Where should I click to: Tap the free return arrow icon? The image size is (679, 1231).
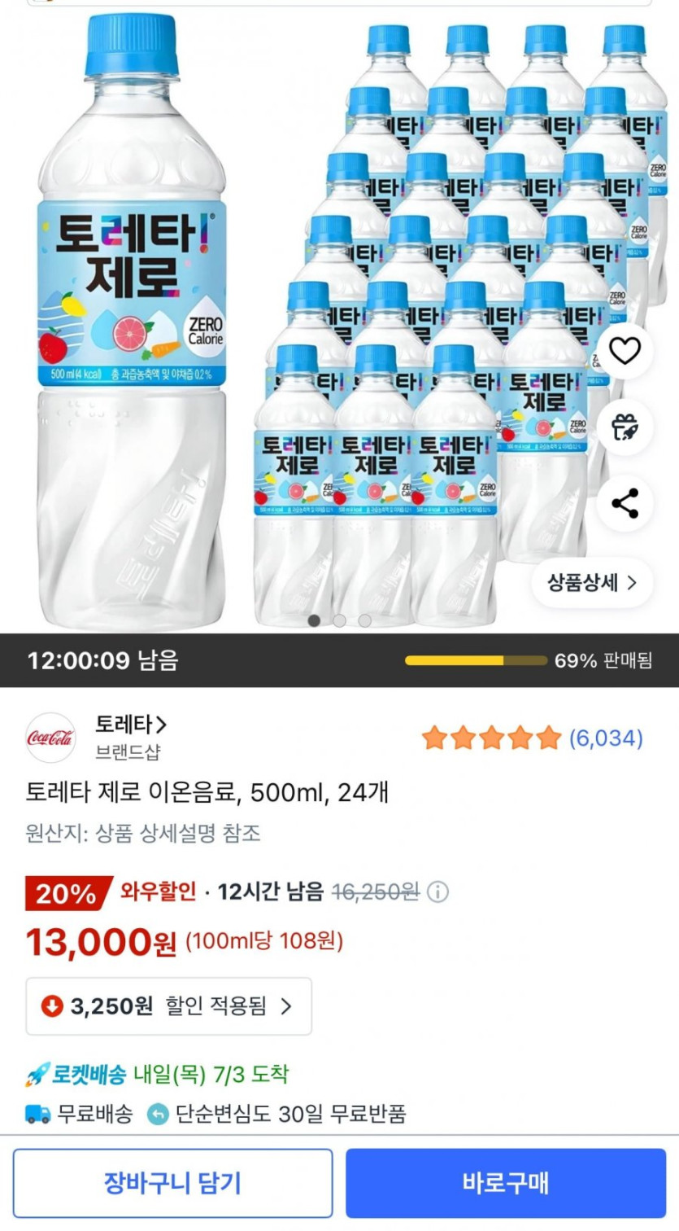coord(158,1114)
